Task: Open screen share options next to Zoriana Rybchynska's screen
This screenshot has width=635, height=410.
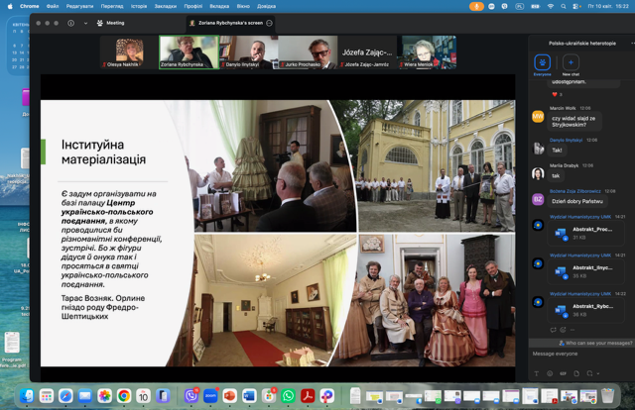Action: click(269, 22)
